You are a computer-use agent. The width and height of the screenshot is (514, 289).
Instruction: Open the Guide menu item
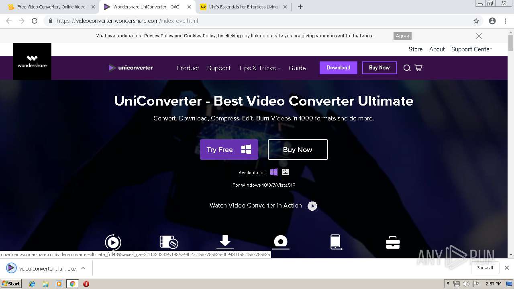point(297,68)
